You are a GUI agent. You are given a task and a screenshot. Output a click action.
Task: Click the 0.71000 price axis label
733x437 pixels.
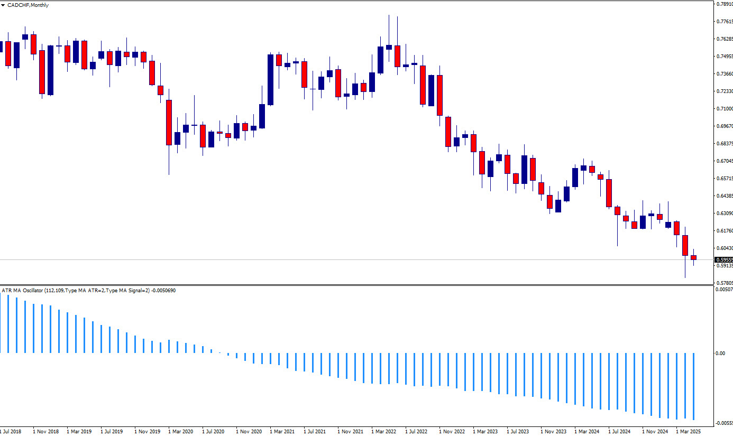click(x=723, y=109)
